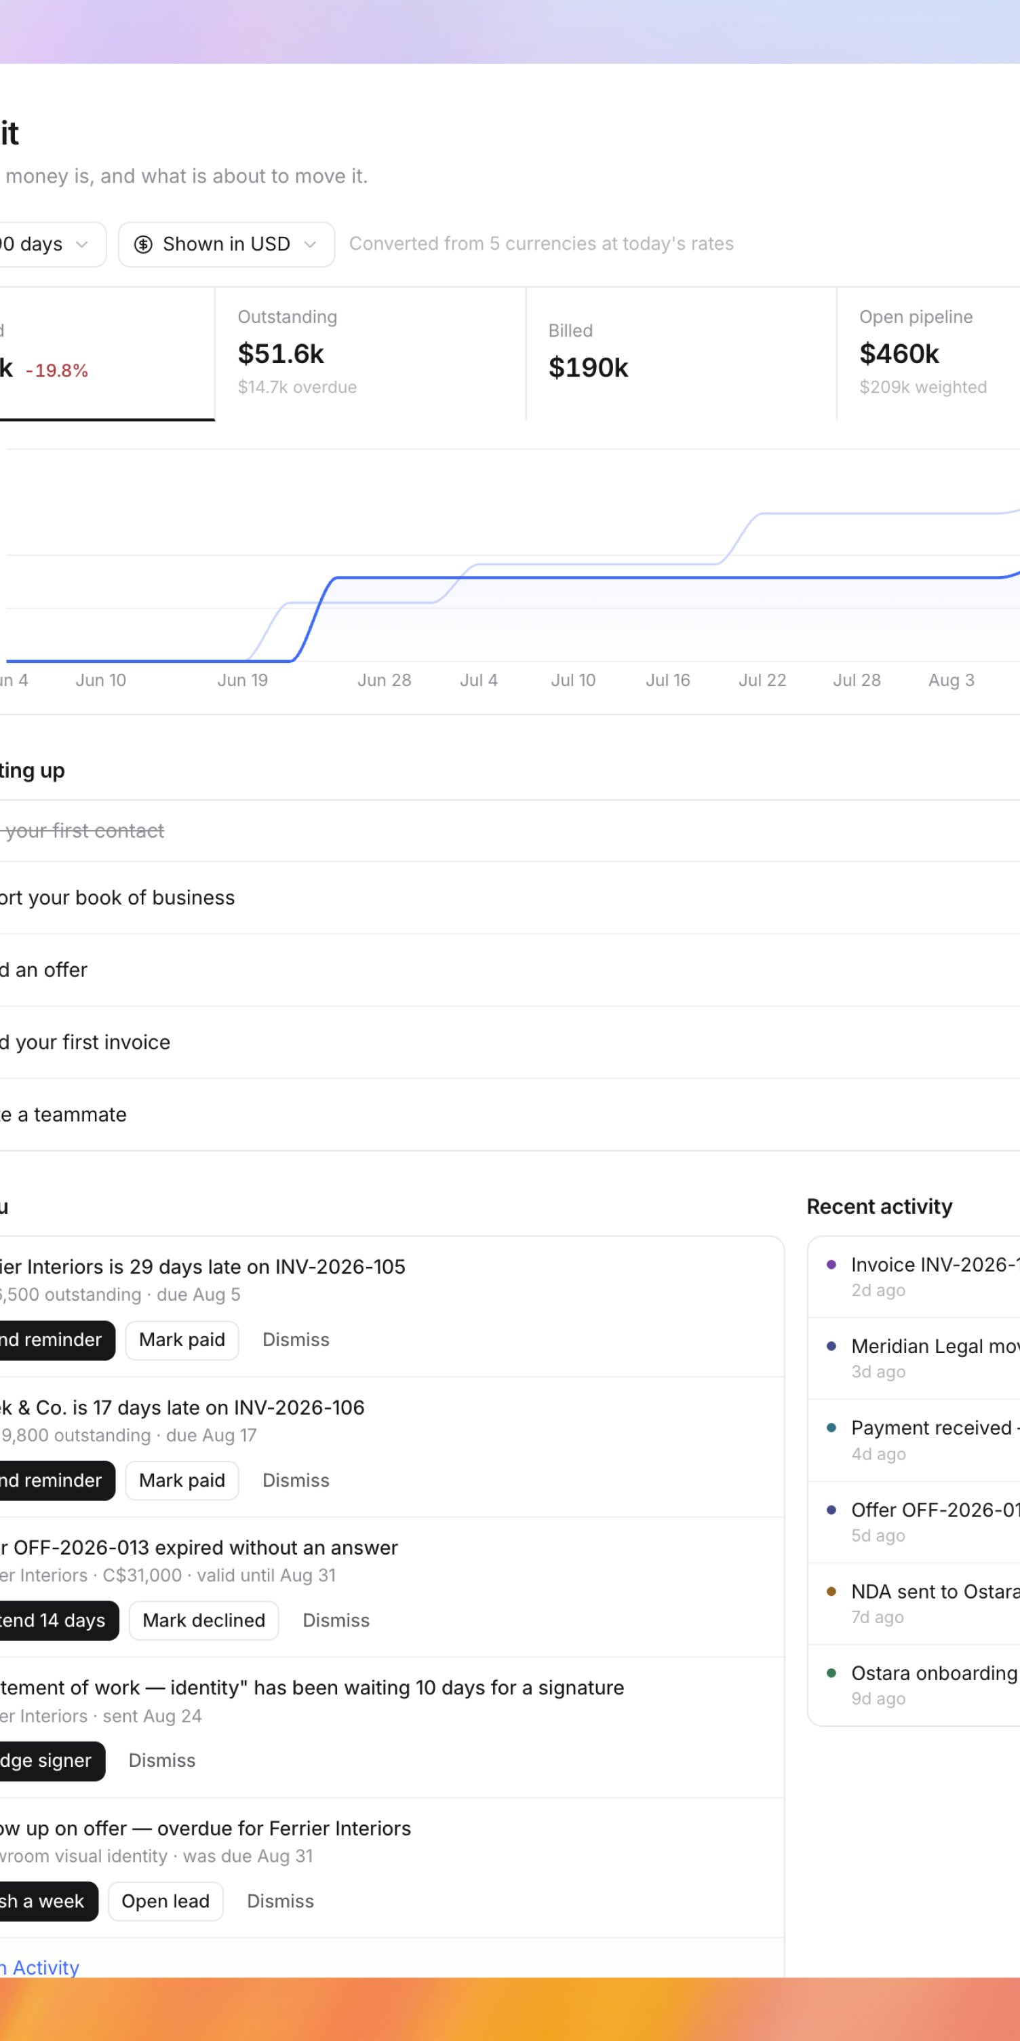
Task: Open the Ostara onboarding activity entry
Action: [x=915, y=1685]
